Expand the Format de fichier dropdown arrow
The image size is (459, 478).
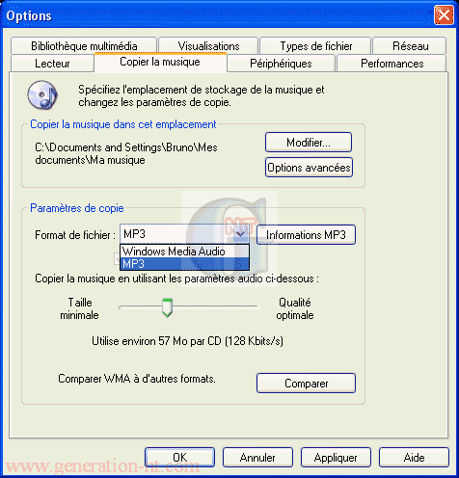(x=240, y=234)
